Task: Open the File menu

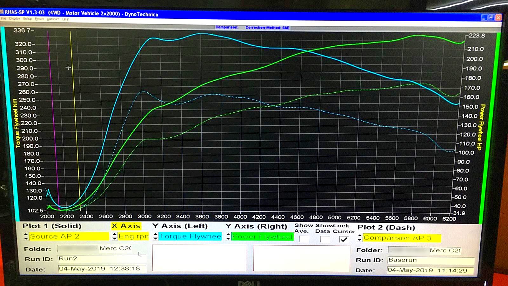Action: click(x=3, y=19)
